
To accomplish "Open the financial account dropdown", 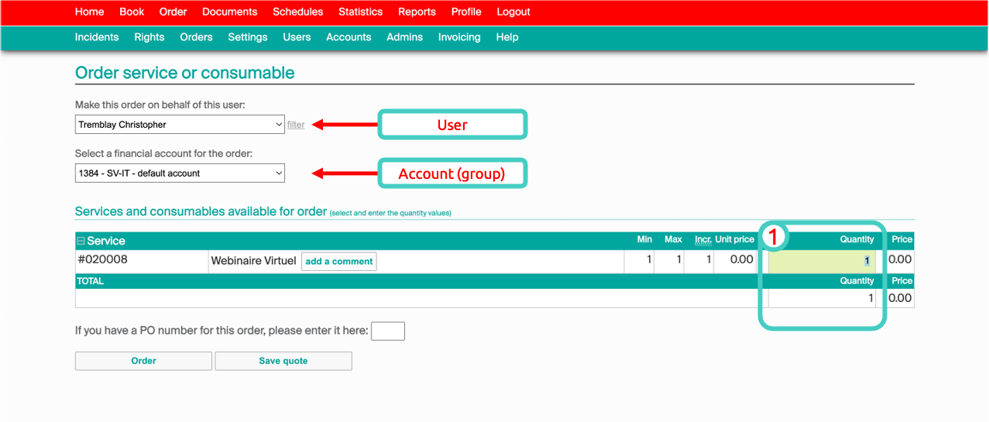I will (x=180, y=173).
